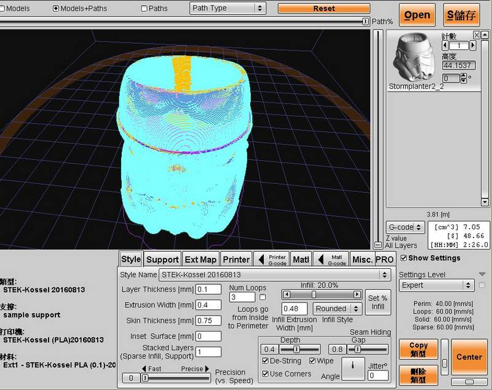Switch to the Matl tab
The height and width of the screenshot is (390, 492).
[301, 260]
